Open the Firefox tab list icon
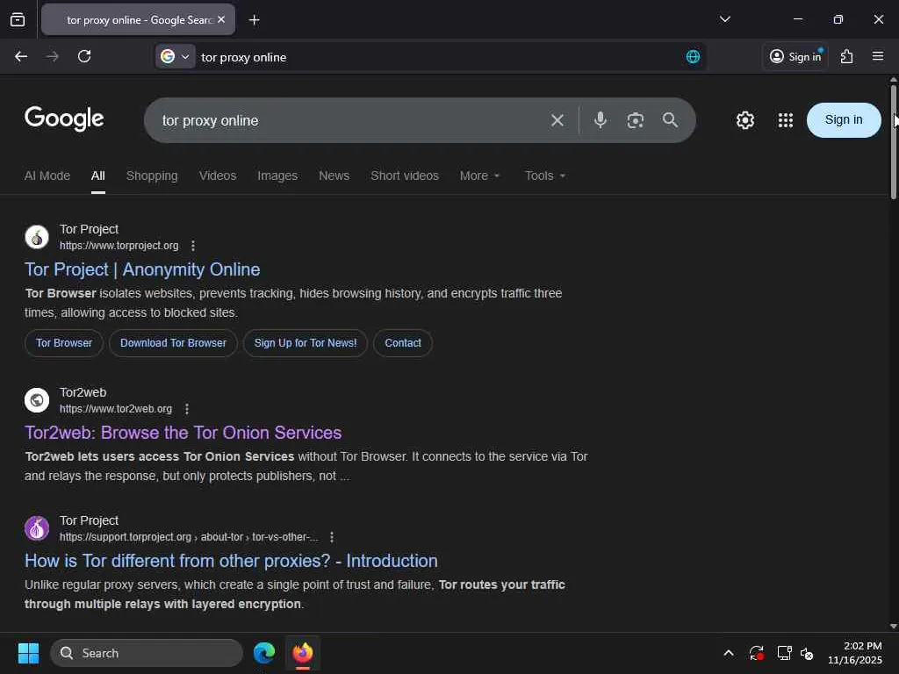Image resolution: width=899 pixels, height=674 pixels. tap(18, 19)
